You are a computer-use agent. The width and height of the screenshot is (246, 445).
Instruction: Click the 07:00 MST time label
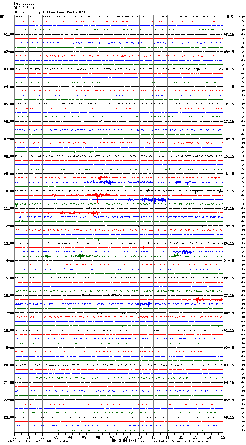coord(9,139)
